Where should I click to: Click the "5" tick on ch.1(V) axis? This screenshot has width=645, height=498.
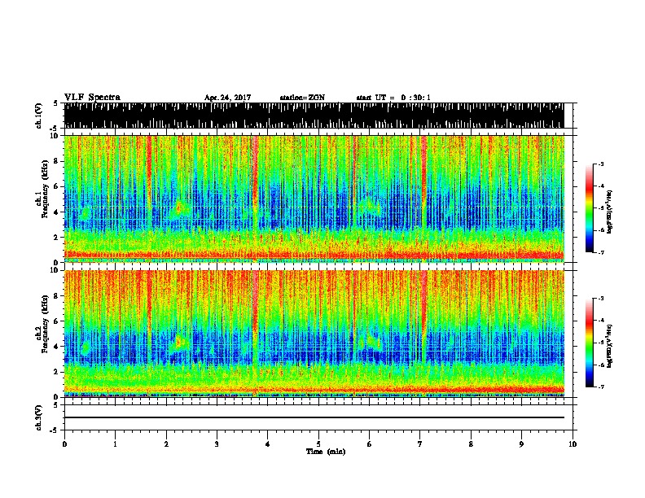tap(55, 103)
